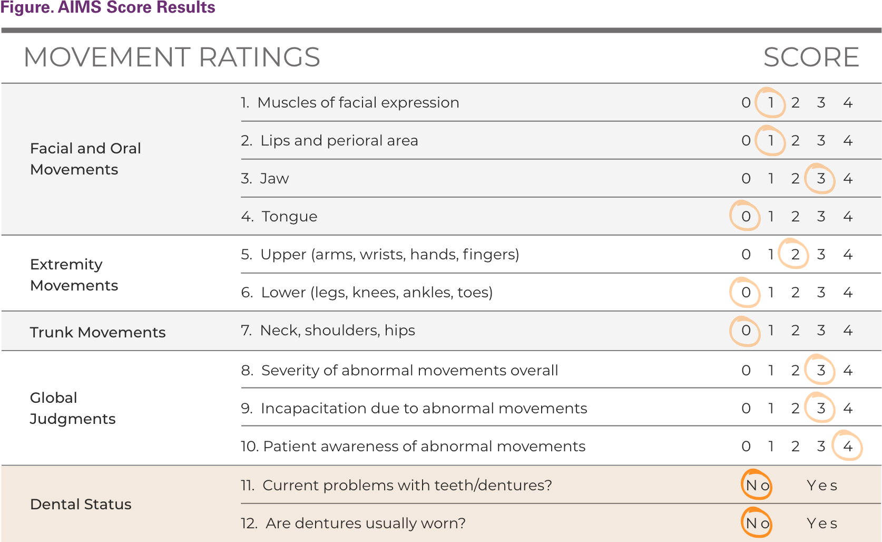Select score 1 for Muscles of facial expression
The height and width of the screenshot is (542, 882).
pyautogui.click(x=770, y=102)
